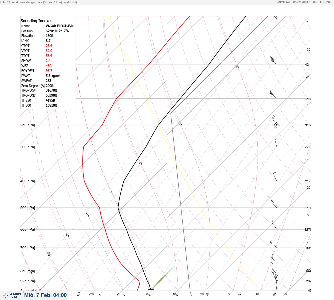
Task: Click the TH500 value 16810ft
Action: click(51, 105)
